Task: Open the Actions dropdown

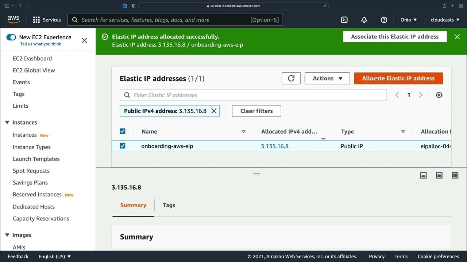Action: point(327,78)
